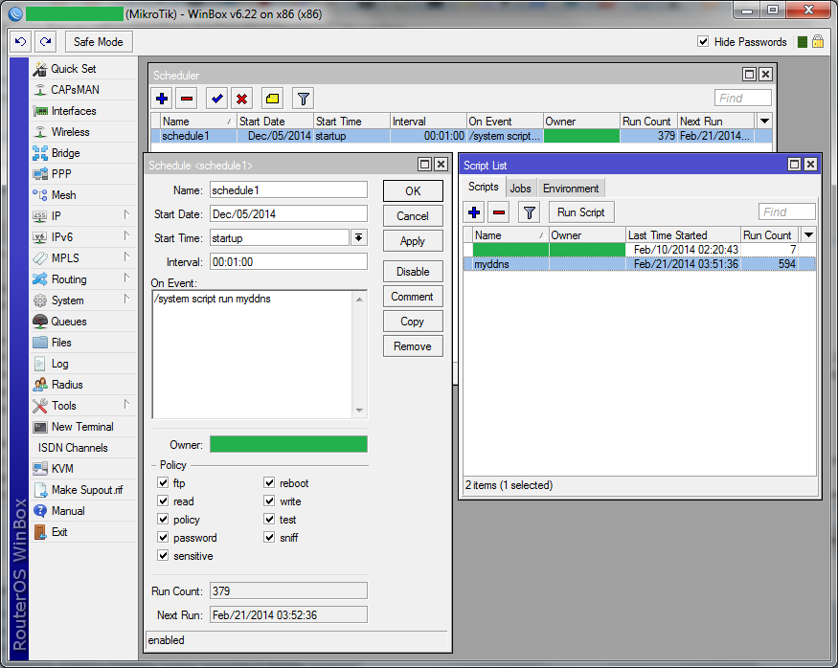
Task: Expand the Routing submenu in the sidebar
Action: point(69,279)
